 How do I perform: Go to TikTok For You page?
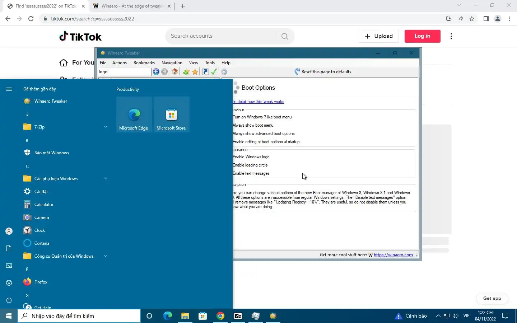tap(77, 63)
